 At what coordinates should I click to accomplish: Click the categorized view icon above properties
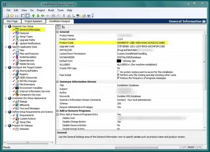click(x=58, y=27)
